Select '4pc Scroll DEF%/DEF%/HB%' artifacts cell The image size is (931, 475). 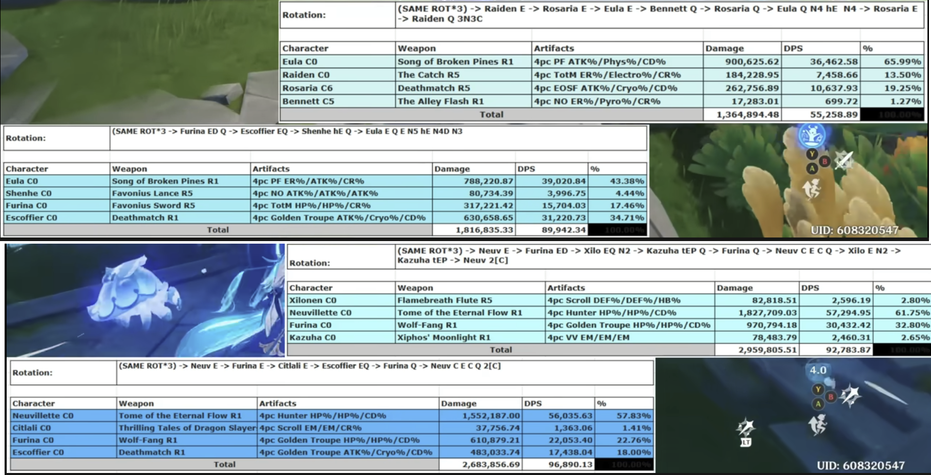(630, 300)
